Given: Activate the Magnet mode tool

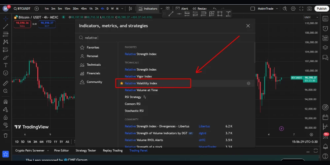Looking at the screenshot, I should tap(6, 102).
